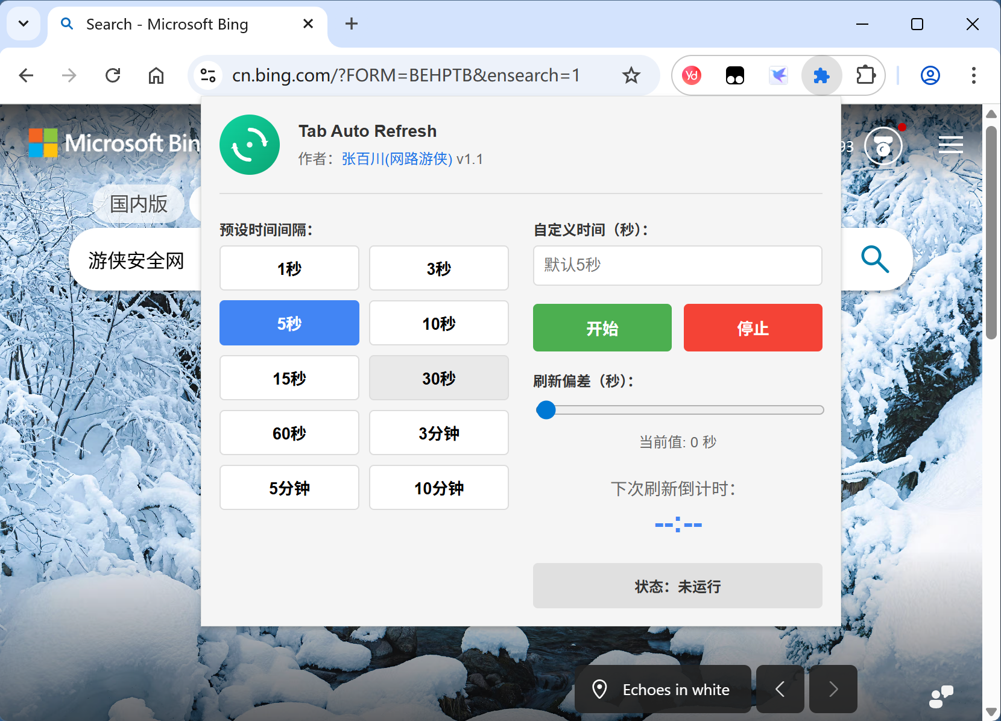The width and height of the screenshot is (1001, 721).
Task: Open the Chrome three-dot menu
Action: [973, 76]
